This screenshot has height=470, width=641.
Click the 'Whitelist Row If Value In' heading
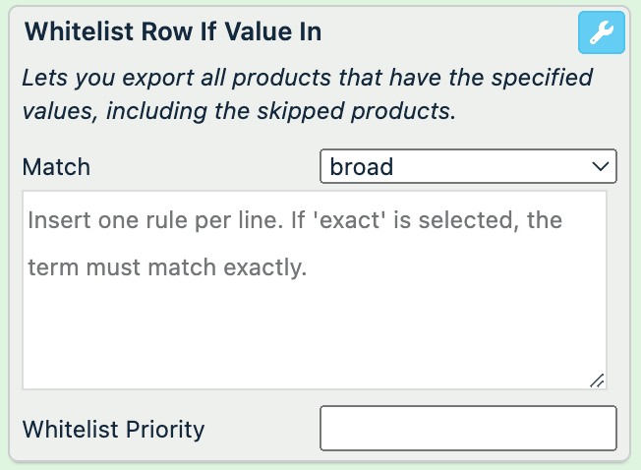point(172,31)
